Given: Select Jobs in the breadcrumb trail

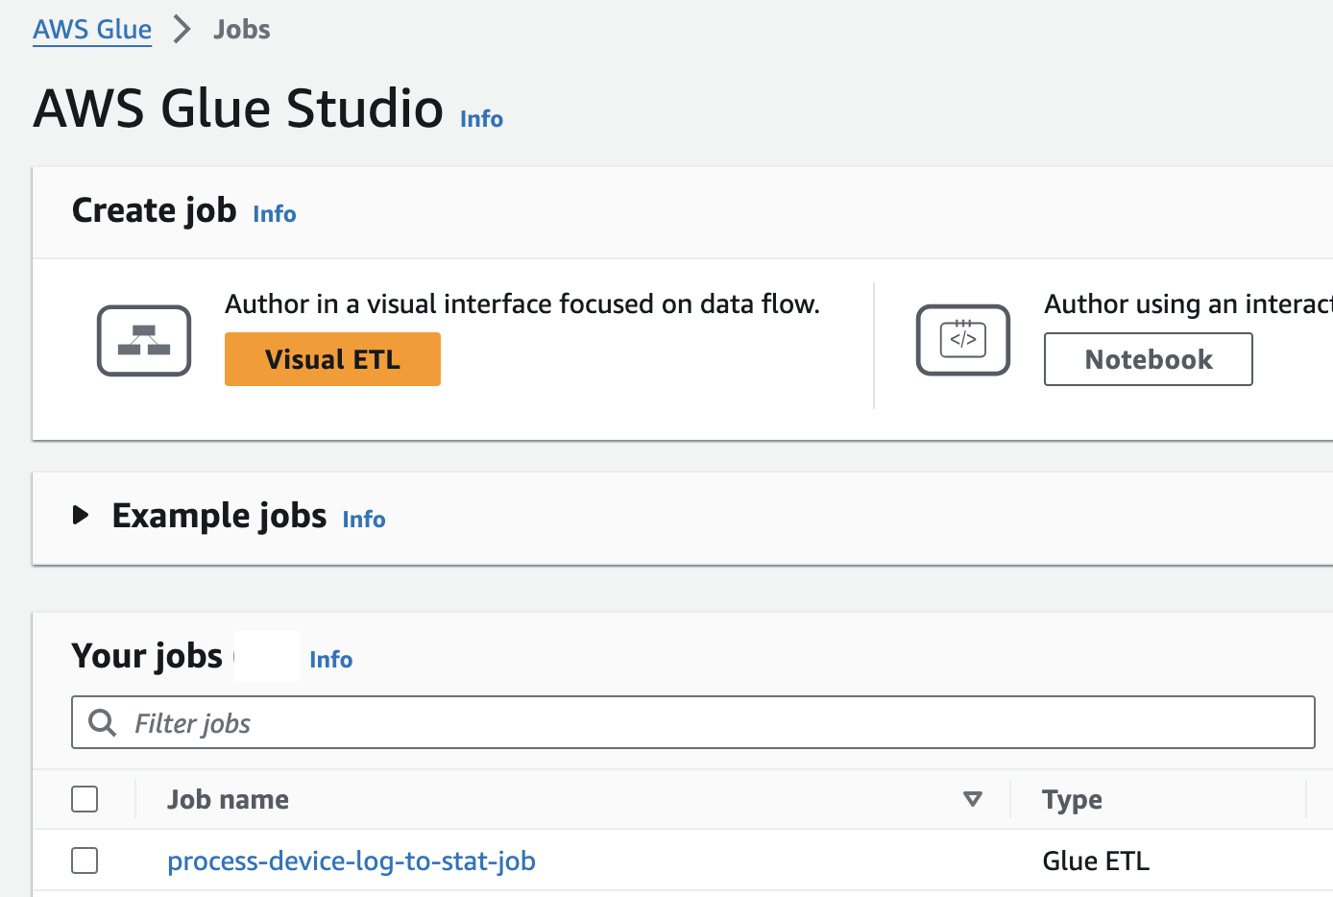Looking at the screenshot, I should tap(242, 30).
